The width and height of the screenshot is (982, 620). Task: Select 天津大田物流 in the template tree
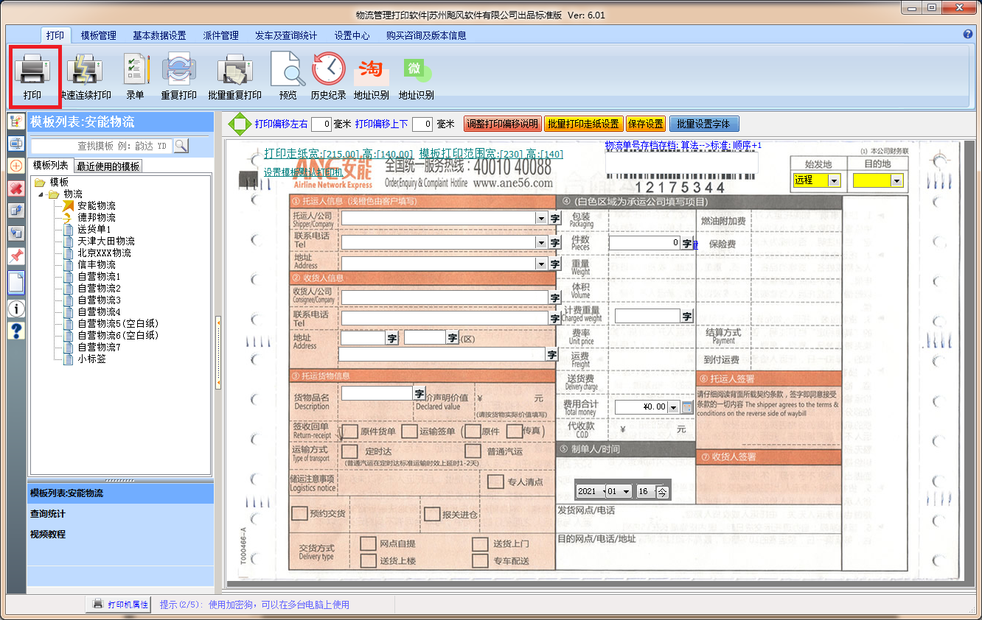106,241
